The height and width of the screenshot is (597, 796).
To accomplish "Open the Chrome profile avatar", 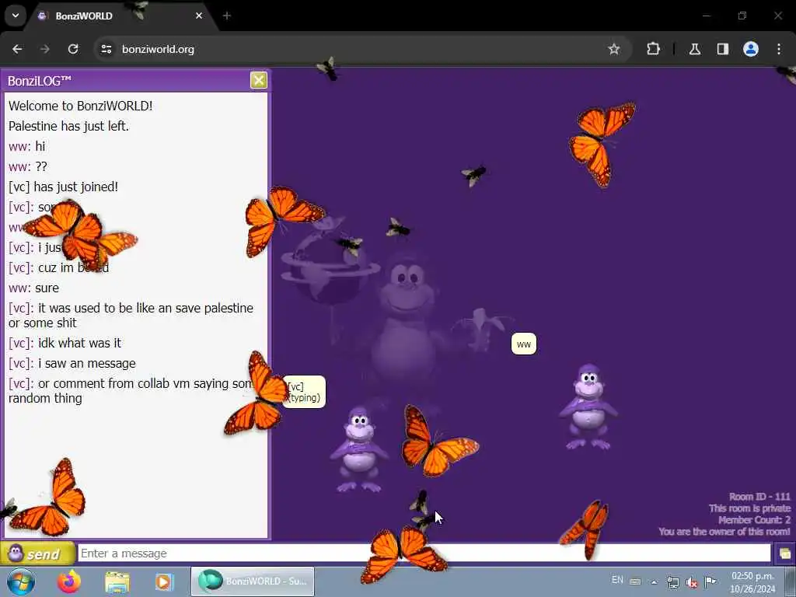I will click(751, 49).
